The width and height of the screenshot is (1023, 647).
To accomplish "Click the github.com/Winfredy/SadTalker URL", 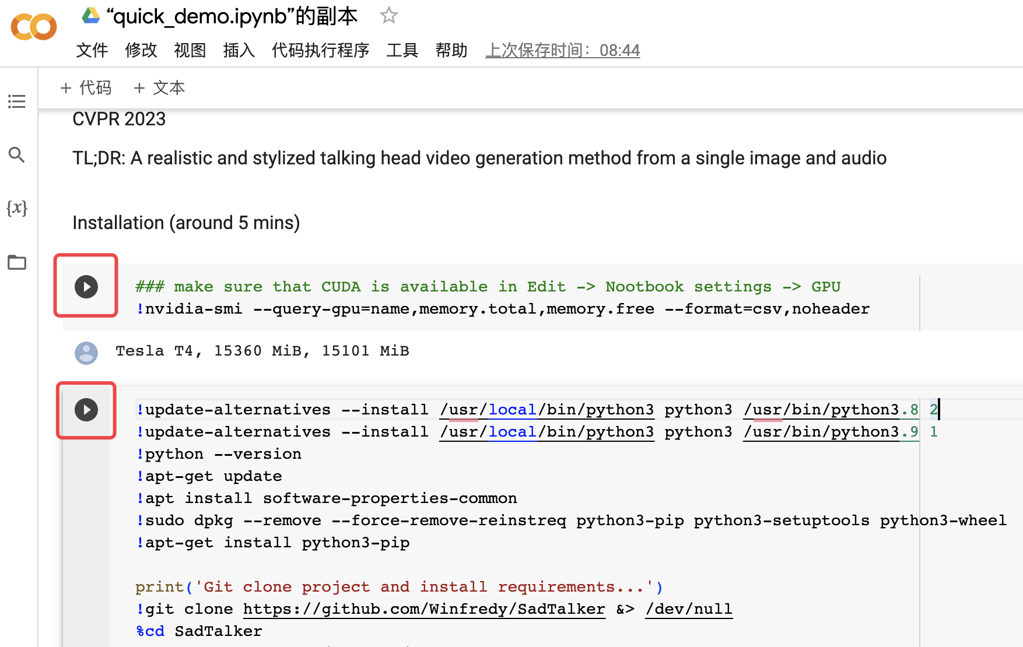I will (424, 609).
